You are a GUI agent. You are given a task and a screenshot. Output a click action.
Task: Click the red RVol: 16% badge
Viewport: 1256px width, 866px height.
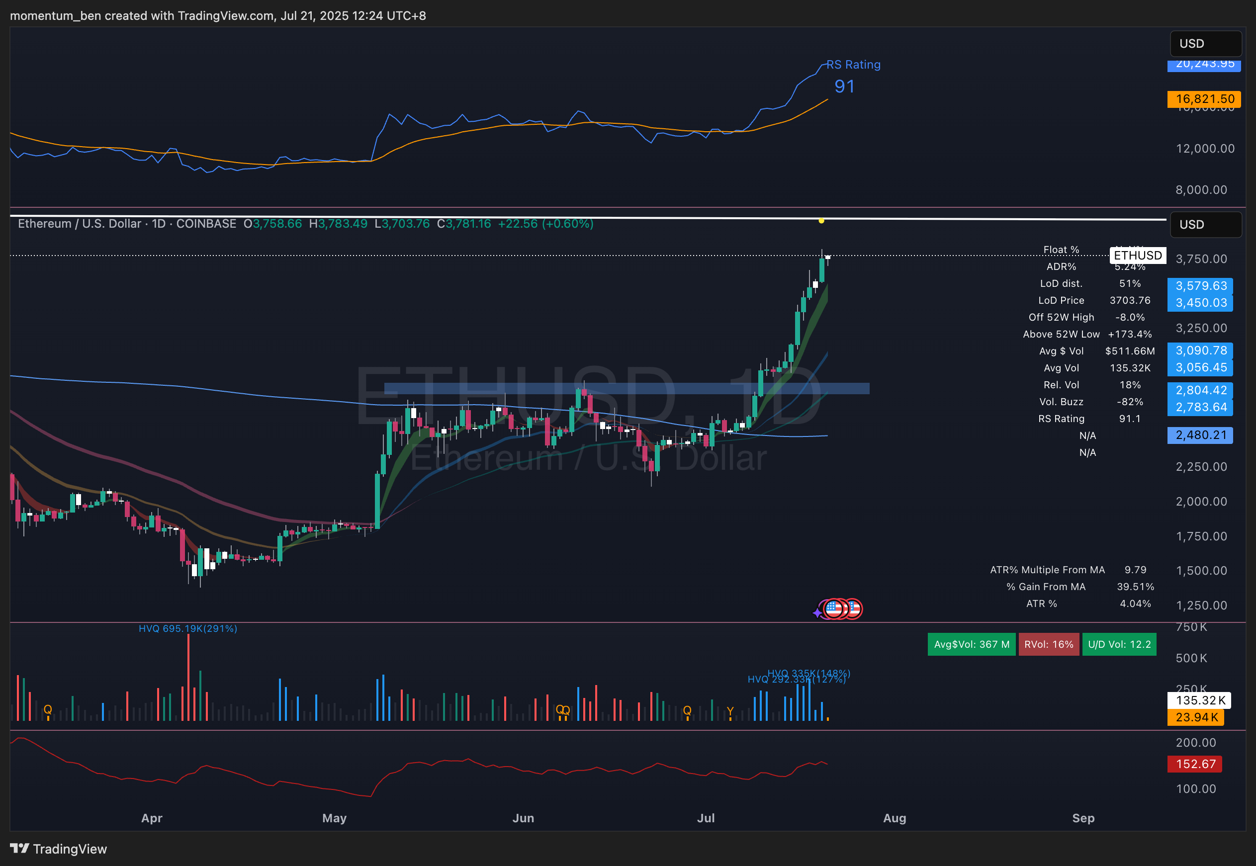point(1048,645)
